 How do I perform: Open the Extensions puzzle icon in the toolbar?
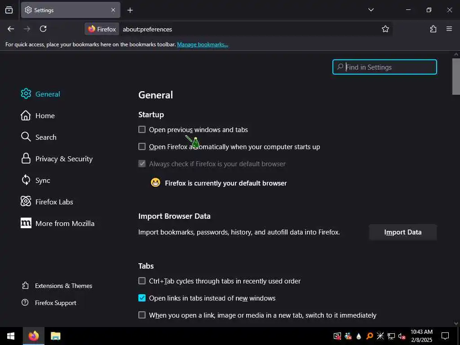pos(433,29)
